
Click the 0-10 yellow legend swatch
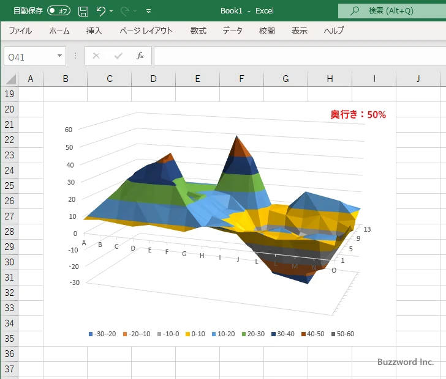tap(187, 334)
